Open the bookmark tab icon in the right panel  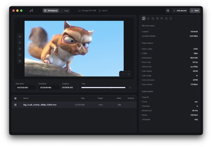[x=171, y=18]
